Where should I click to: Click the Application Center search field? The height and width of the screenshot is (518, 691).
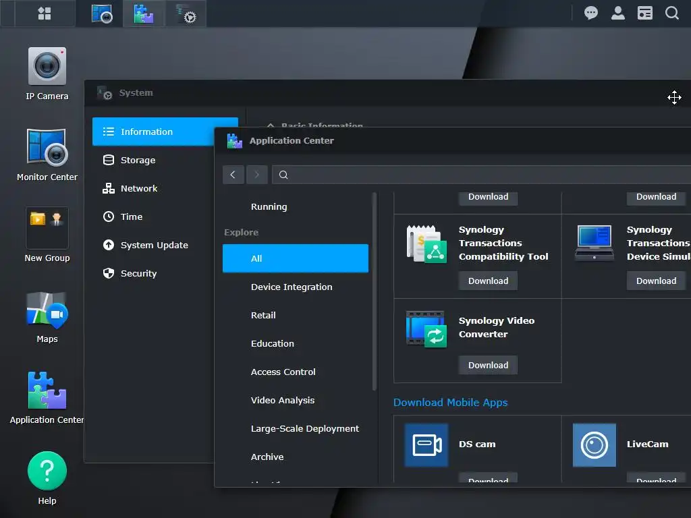481,175
